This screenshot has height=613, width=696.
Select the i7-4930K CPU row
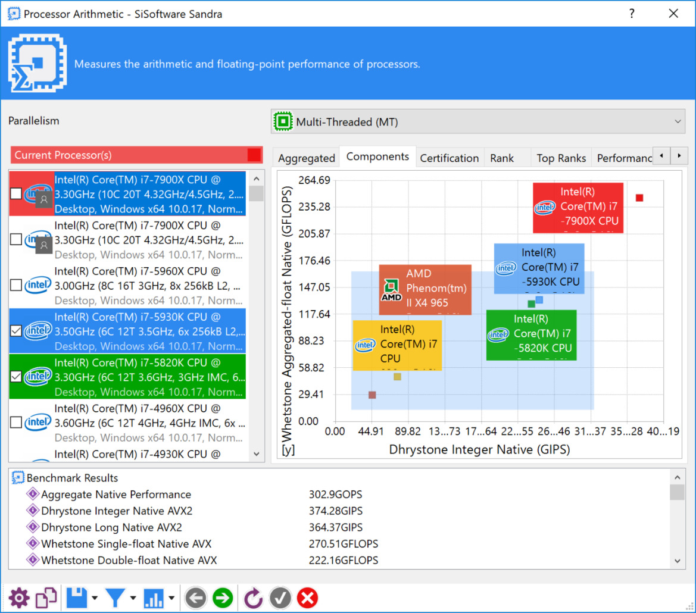tap(127, 454)
